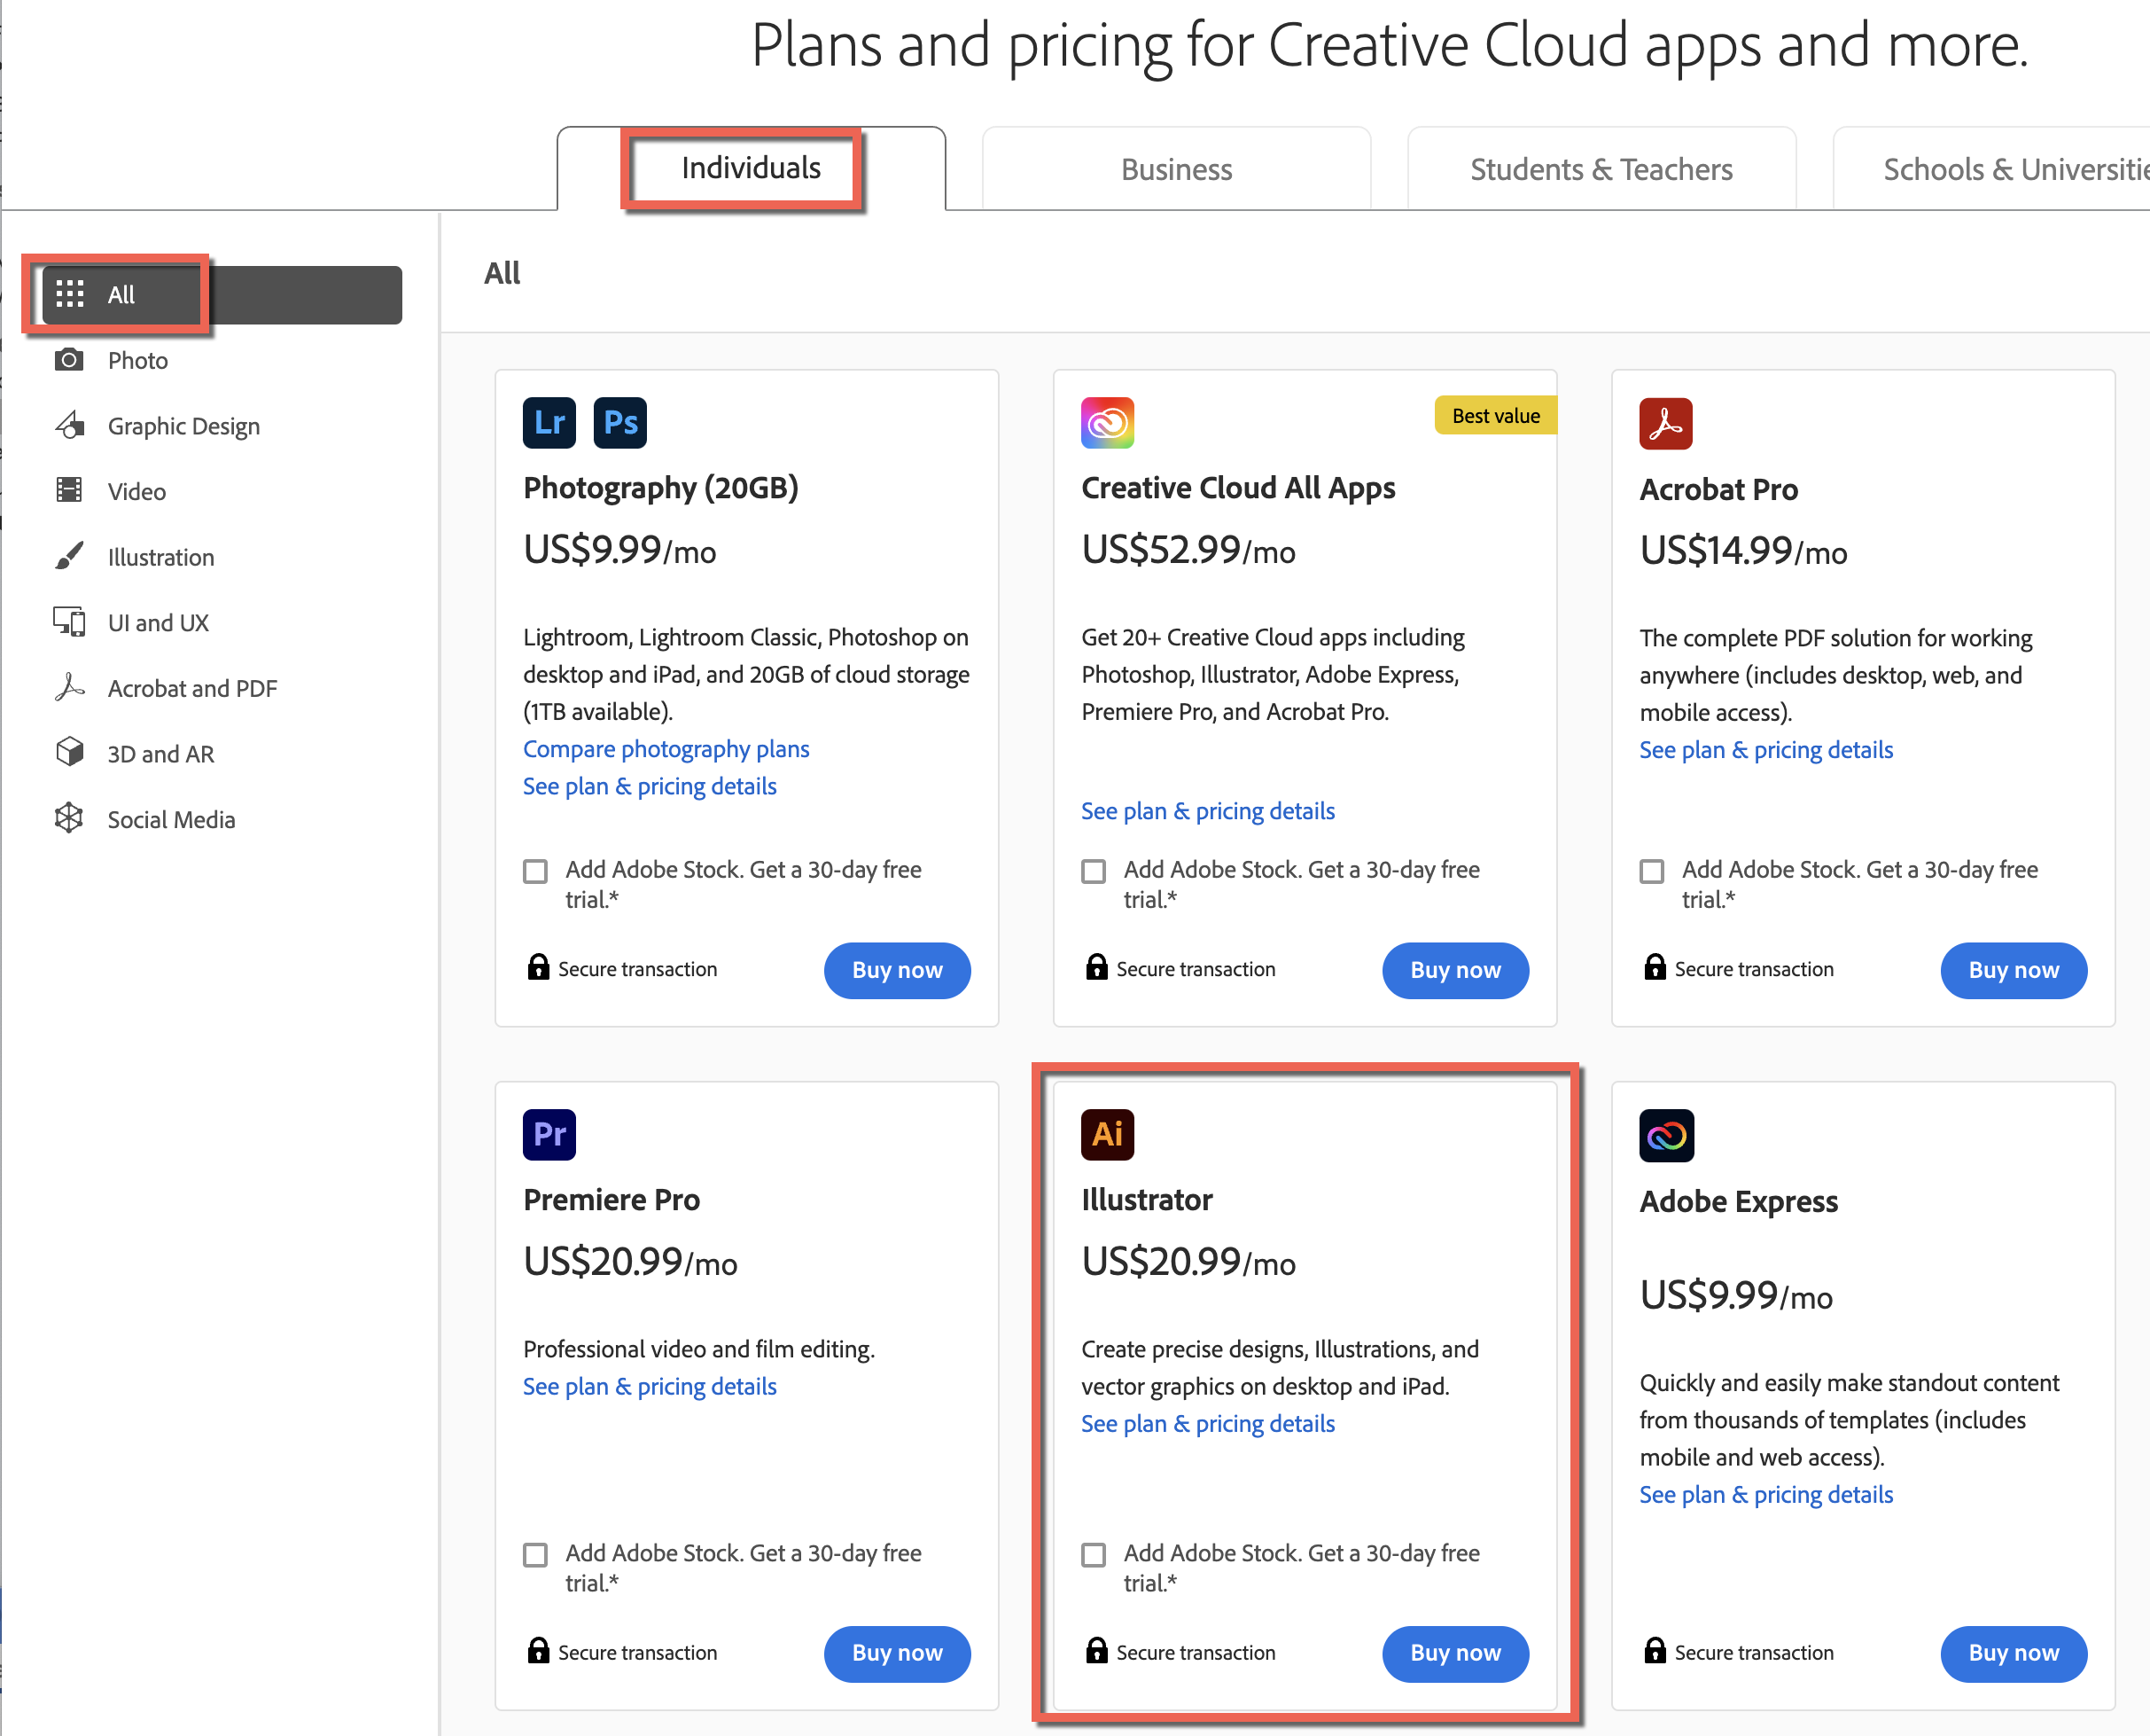2150x1736 pixels.
Task: Click the Photoshop icon in Photography plan
Action: (619, 422)
